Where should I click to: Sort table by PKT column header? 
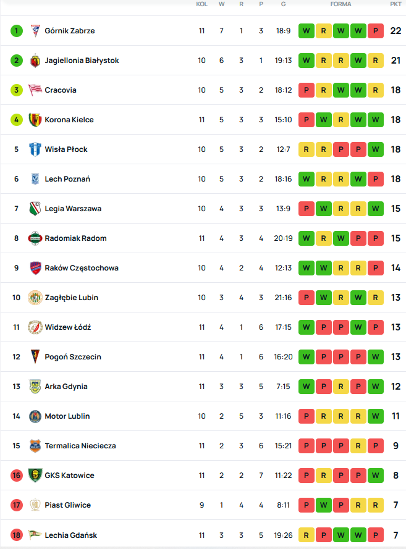(395, 4)
